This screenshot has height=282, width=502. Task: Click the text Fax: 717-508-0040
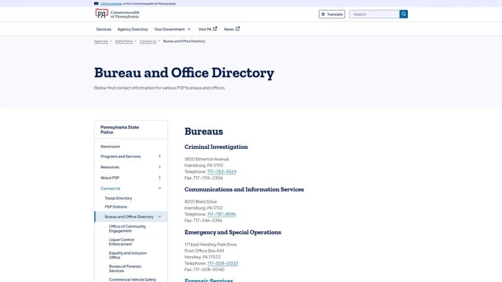[204, 270]
